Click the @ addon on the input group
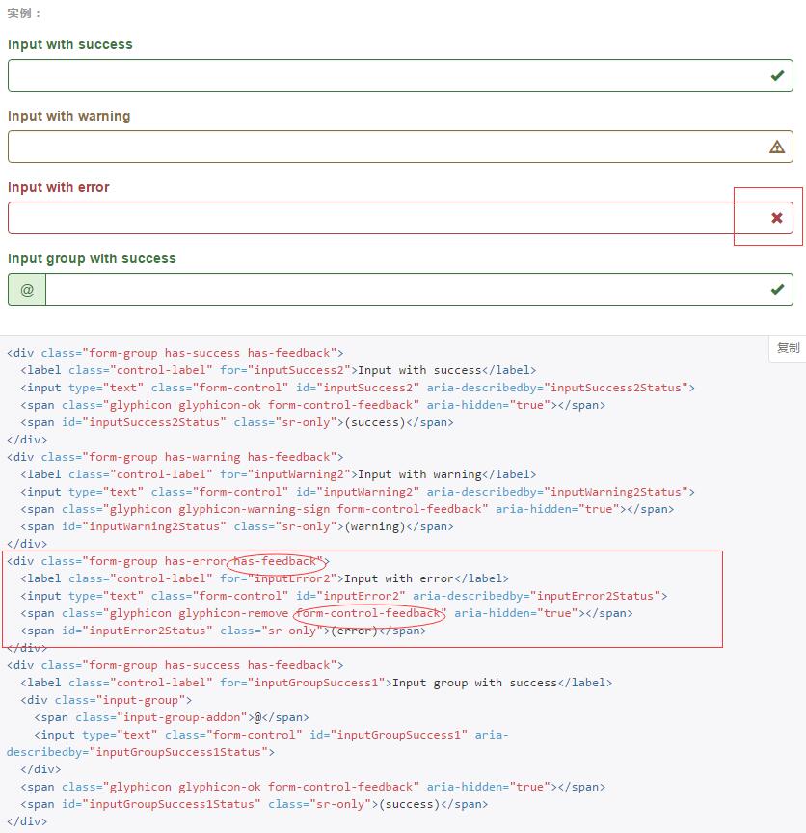The width and height of the screenshot is (806, 833). [27, 289]
